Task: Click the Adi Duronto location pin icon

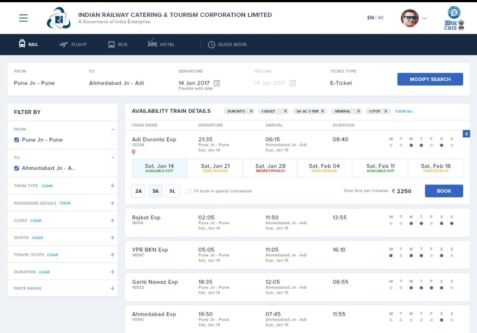Action: pos(134,152)
